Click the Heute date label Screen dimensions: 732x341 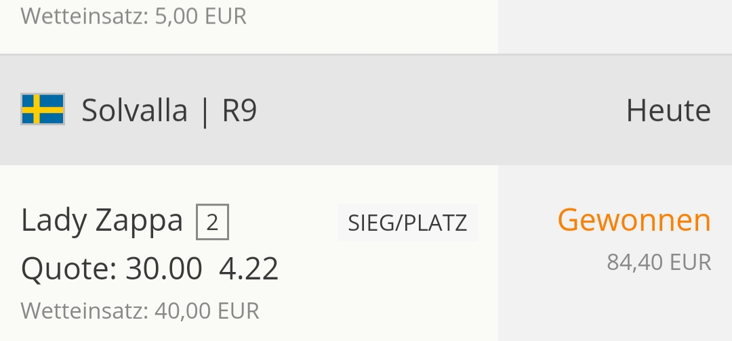(668, 111)
